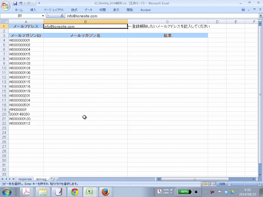The image size is (263, 197).
Task: Switch to Normal view in status bar
Action: point(205,184)
